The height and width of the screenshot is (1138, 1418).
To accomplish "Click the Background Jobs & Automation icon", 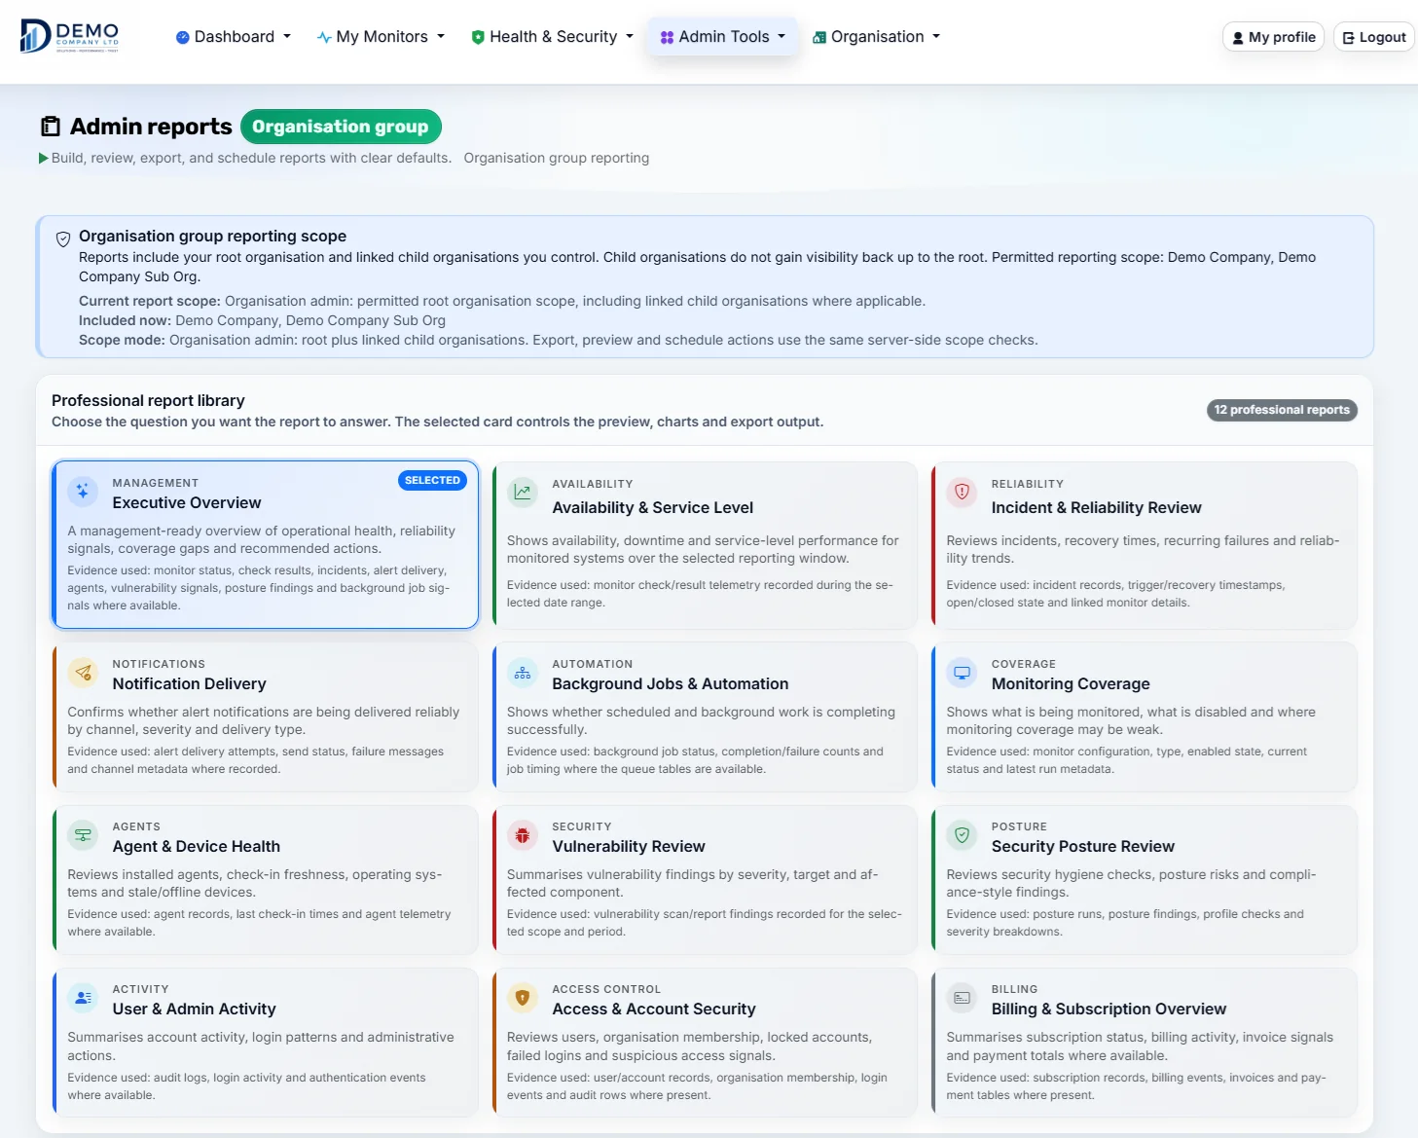I will click(x=523, y=673).
